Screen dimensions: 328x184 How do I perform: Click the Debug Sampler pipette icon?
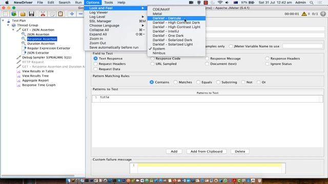pos(19,57)
